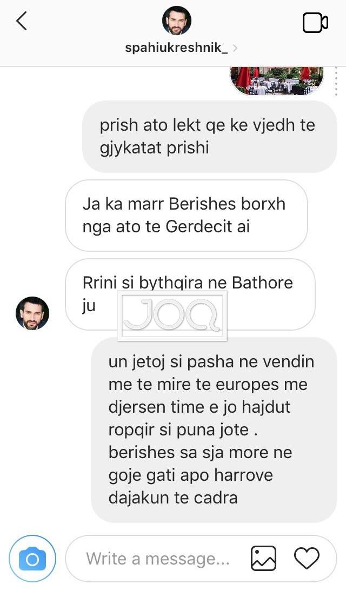Open the spahiukreshnik_ username link

[176, 48]
